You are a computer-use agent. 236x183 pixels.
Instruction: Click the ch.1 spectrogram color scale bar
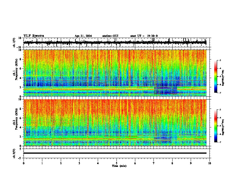click(x=215, y=77)
